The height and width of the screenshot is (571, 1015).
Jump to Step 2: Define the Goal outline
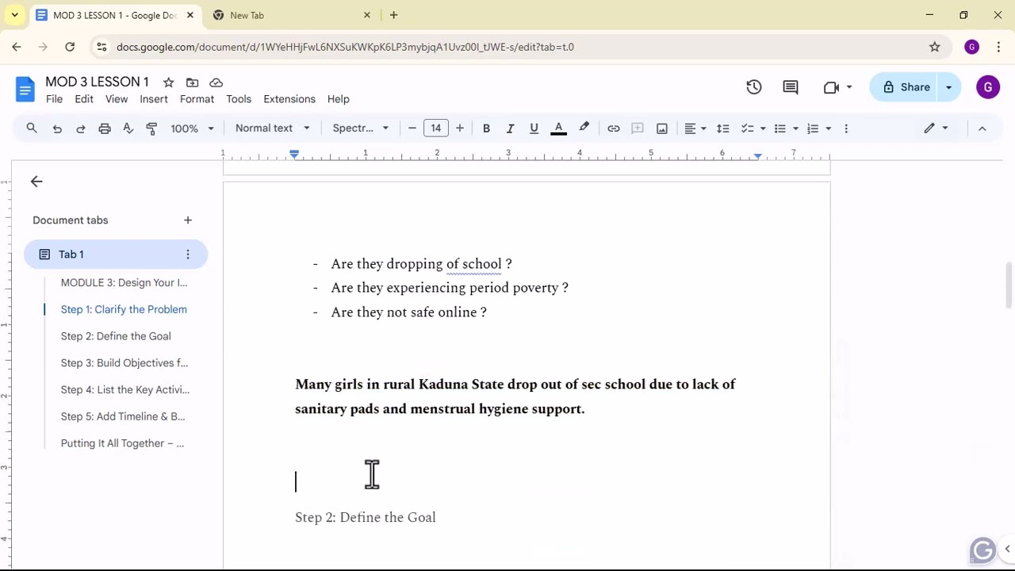point(116,336)
